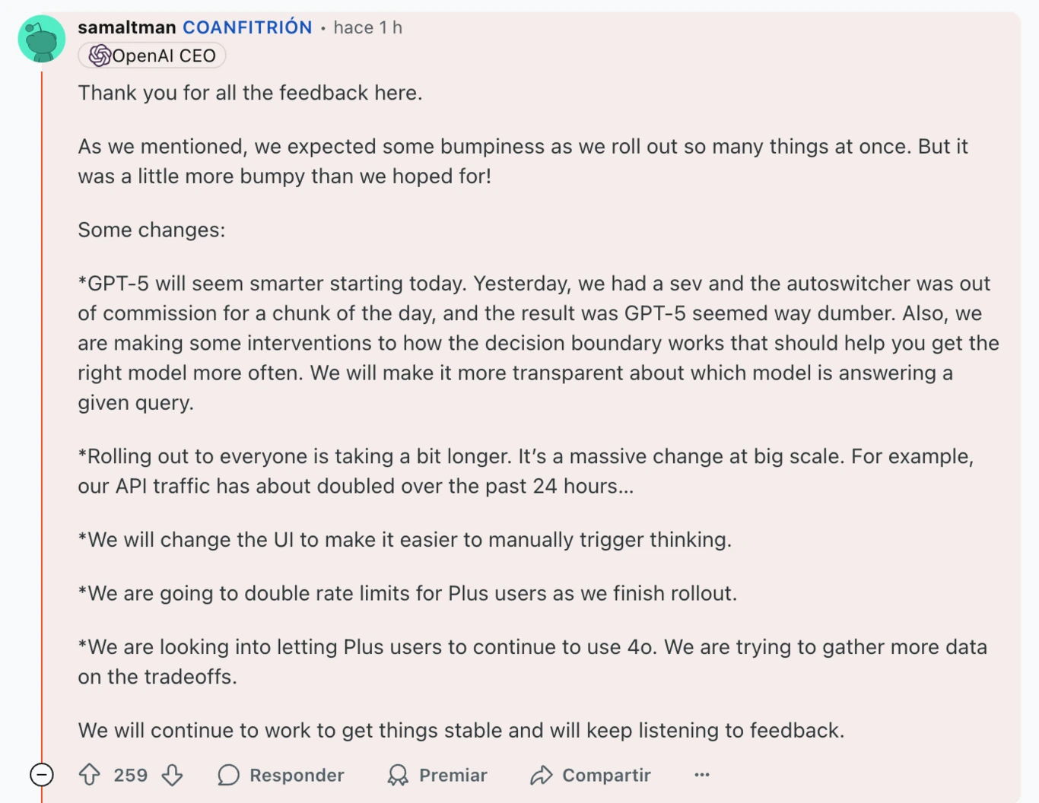1039x803 pixels.
Task: Click the 'Thank you for all the feedback' sentence
Action: click(x=250, y=93)
